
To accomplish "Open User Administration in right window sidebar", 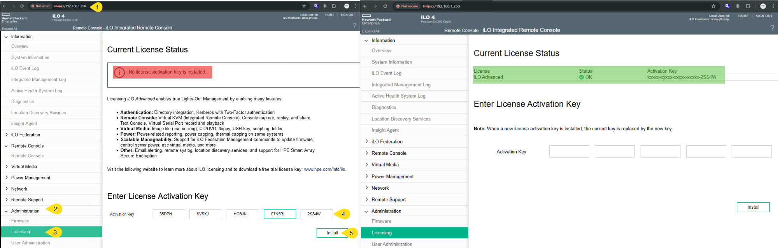I will [392, 244].
